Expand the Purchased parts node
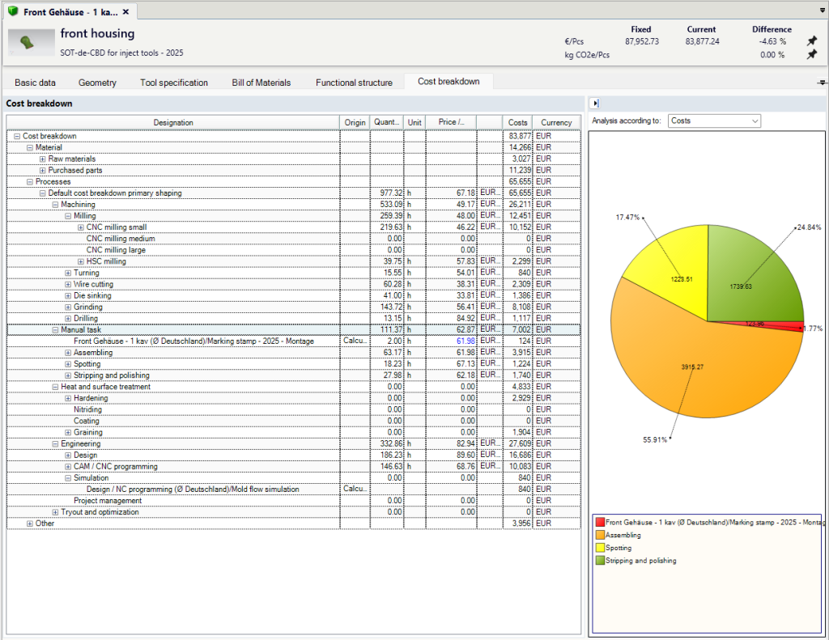The image size is (829, 640). click(x=43, y=170)
